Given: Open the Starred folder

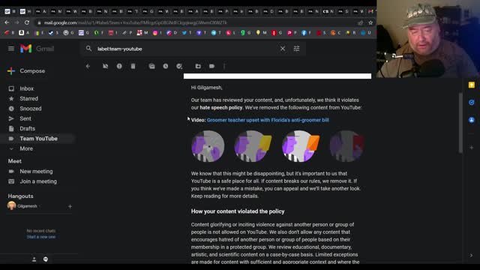Looking at the screenshot, I should (x=28, y=98).
